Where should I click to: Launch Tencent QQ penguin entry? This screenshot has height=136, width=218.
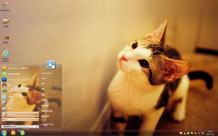20,85
